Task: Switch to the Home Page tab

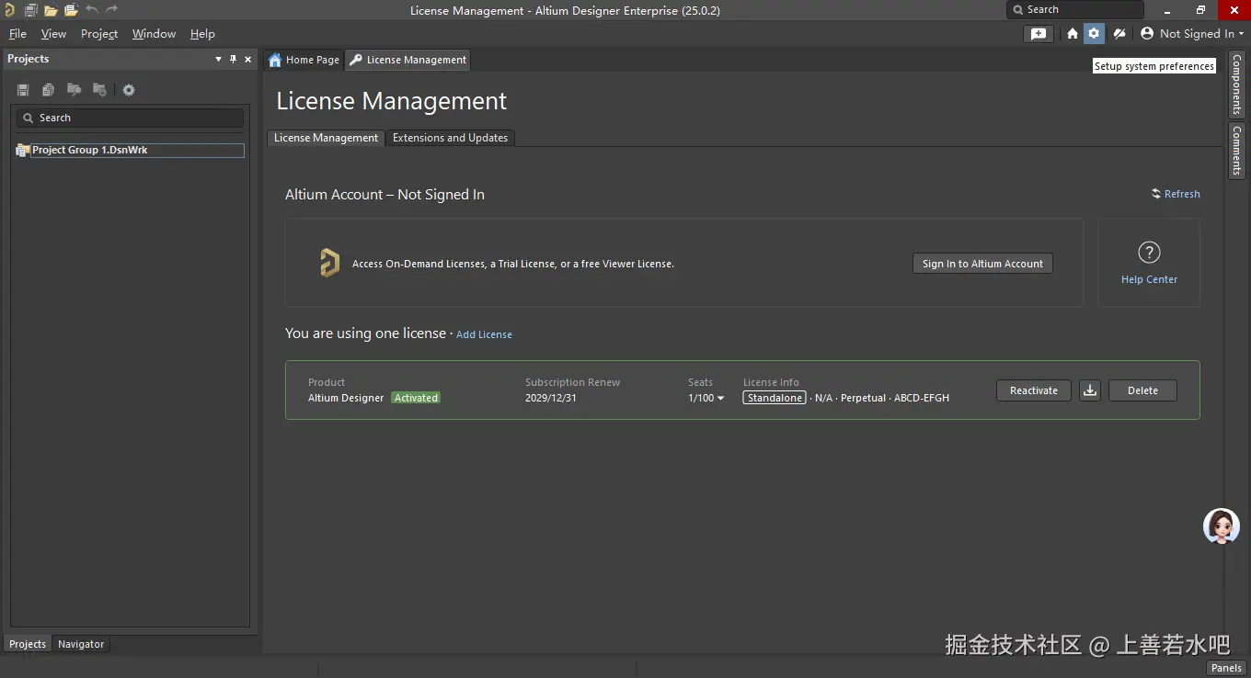Action: point(304,60)
